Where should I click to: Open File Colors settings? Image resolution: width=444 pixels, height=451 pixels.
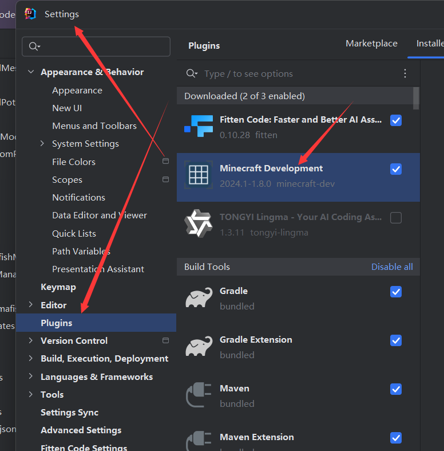tap(74, 162)
